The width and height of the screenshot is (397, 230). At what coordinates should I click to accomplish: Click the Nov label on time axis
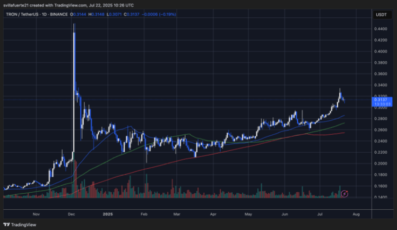[x=36, y=214]
